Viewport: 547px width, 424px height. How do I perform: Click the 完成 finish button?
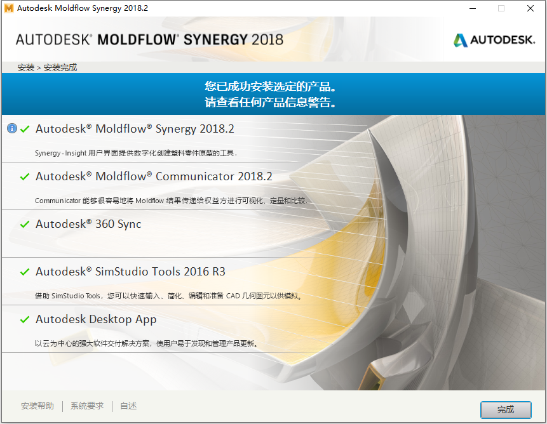[506, 409]
